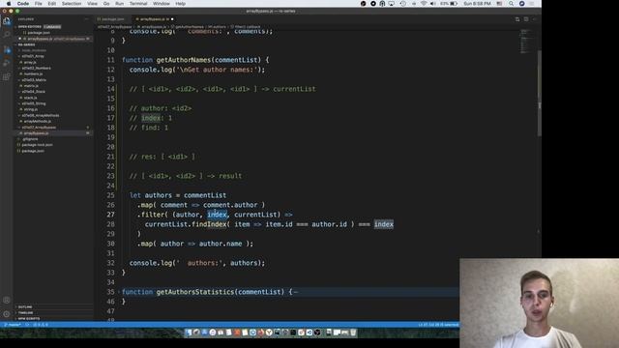Expand the node_modules folder
Screen dimensions: 619x348
33,50
